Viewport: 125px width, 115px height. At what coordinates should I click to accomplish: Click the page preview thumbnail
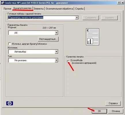point(92,37)
